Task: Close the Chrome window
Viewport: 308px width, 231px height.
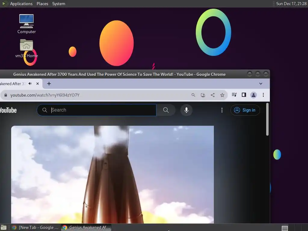Action: click(x=266, y=74)
